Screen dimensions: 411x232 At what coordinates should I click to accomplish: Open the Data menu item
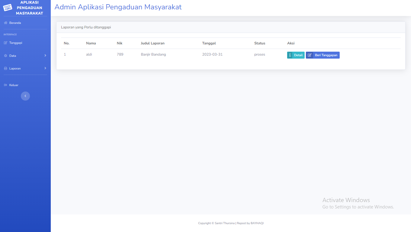click(x=25, y=56)
